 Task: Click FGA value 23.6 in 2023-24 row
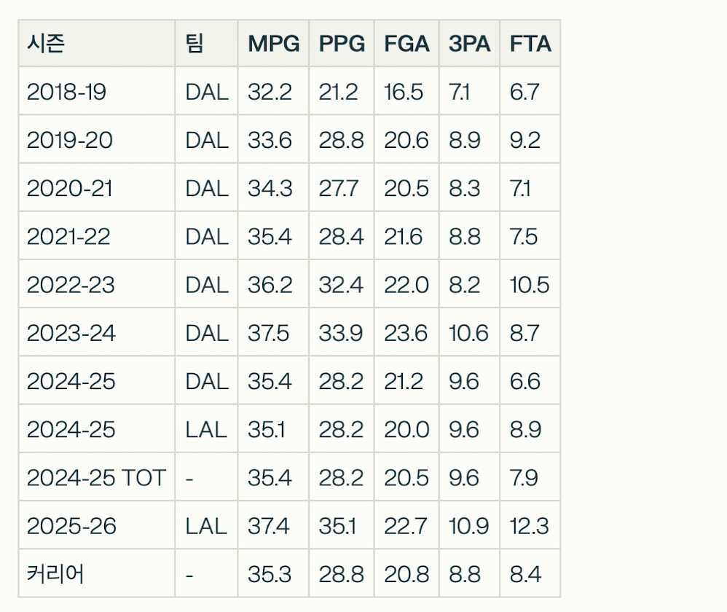click(406, 333)
